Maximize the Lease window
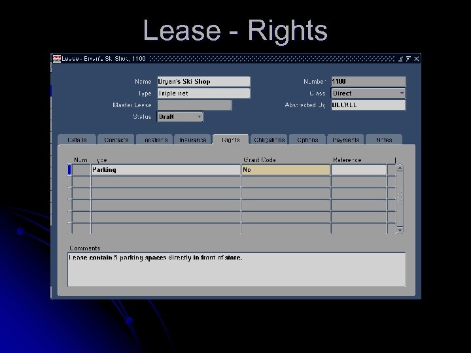The image size is (471, 353). click(x=408, y=59)
